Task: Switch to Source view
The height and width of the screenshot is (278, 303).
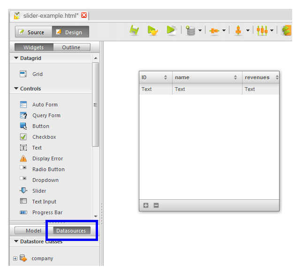Action: coord(34,32)
